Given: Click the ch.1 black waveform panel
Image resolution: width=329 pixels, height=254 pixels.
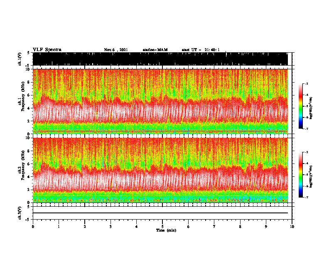Looking at the screenshot, I should 160,59.
